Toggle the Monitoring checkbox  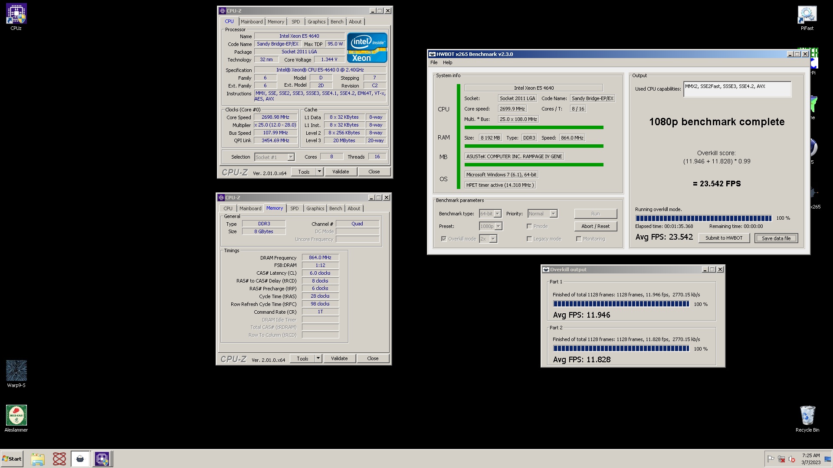[x=579, y=239]
